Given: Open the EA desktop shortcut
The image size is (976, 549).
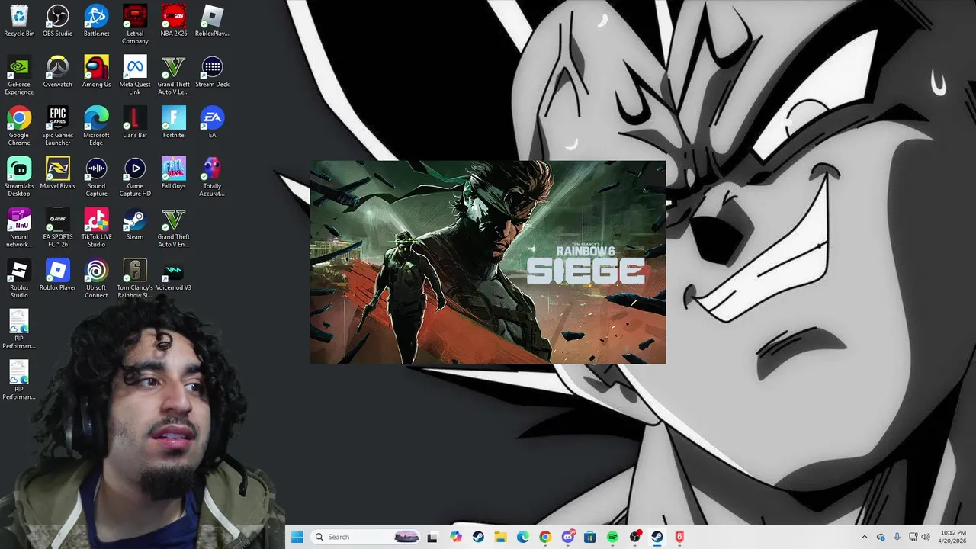Looking at the screenshot, I should click(x=212, y=122).
